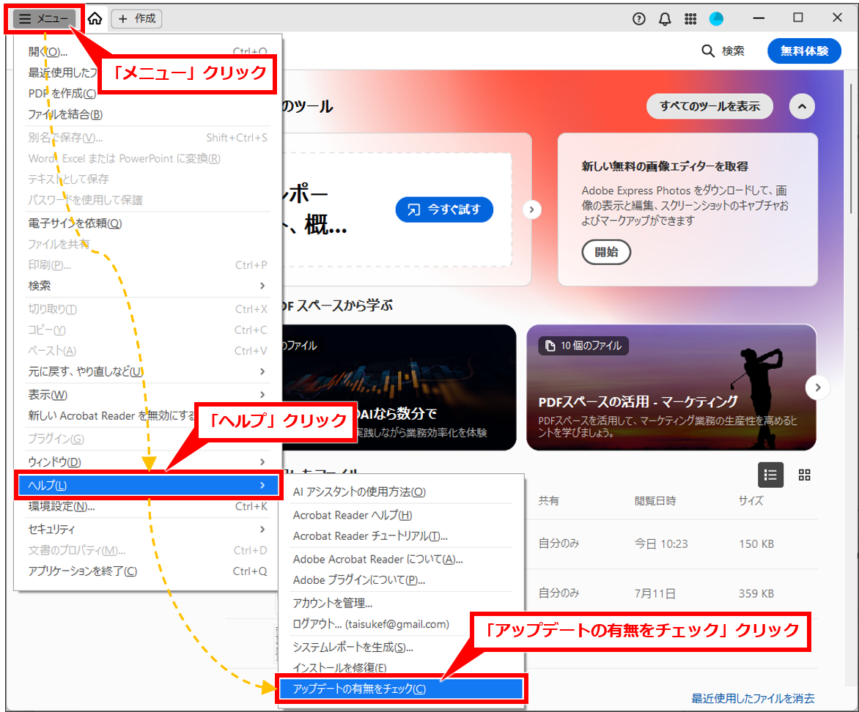Advance the PDFスペース cards arrow
The width and height of the screenshot is (859, 712).
pyautogui.click(x=817, y=387)
